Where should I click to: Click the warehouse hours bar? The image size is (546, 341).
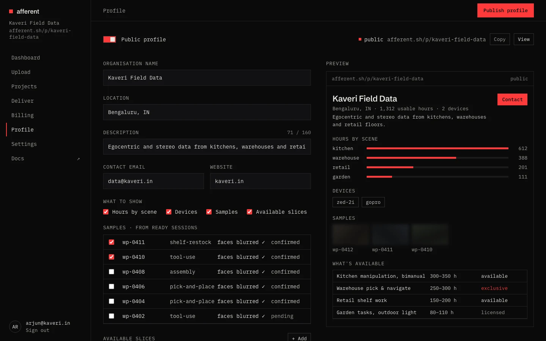[438, 158]
